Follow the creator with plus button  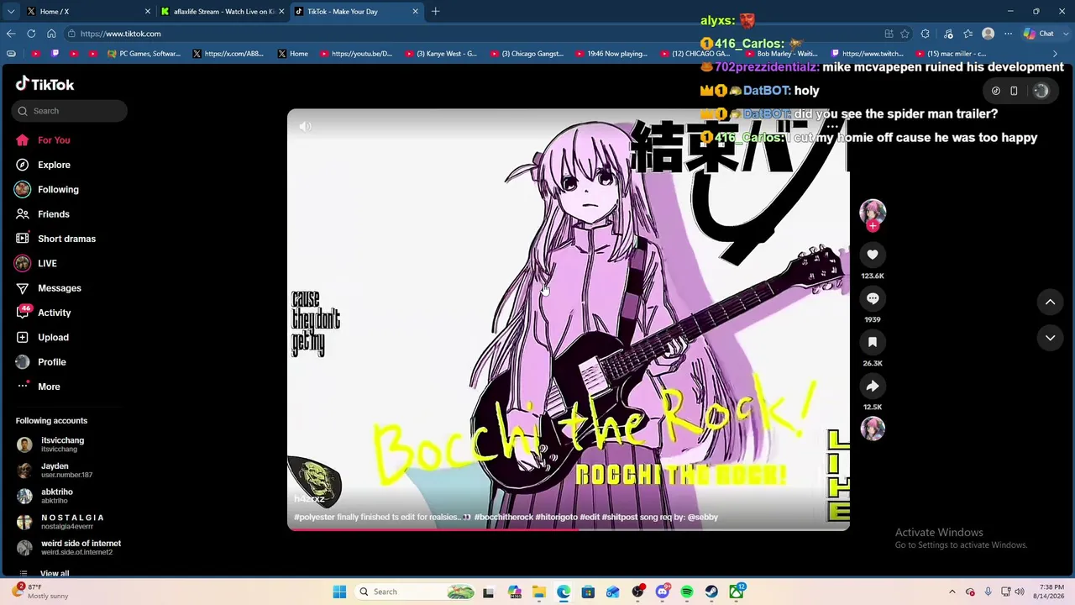coord(873,225)
